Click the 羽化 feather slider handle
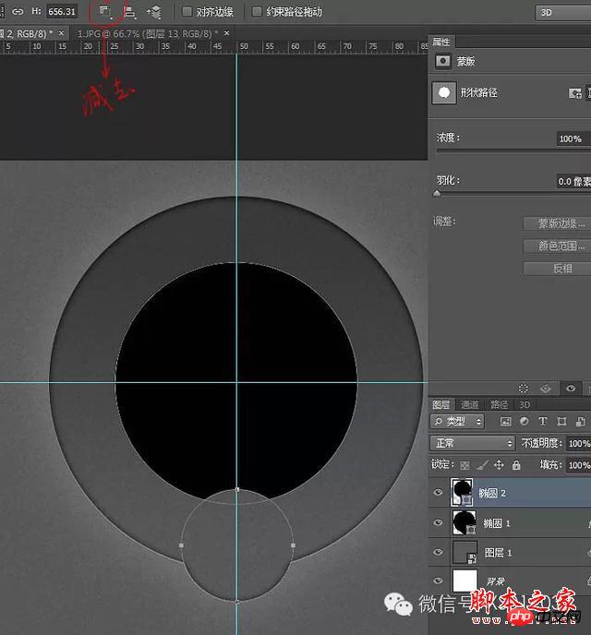591x635 pixels. (437, 194)
